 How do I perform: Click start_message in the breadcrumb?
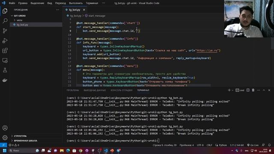[x=97, y=16]
